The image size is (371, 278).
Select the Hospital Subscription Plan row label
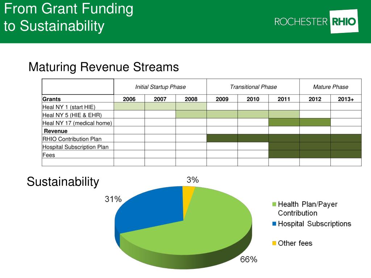pos(75,147)
